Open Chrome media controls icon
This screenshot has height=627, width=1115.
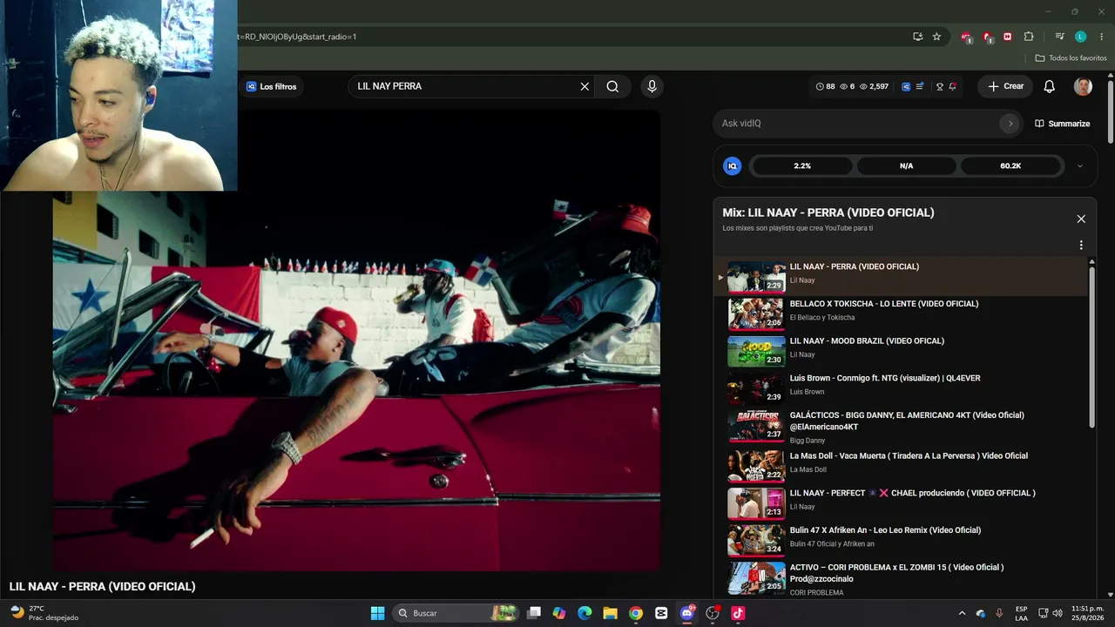click(x=1059, y=37)
